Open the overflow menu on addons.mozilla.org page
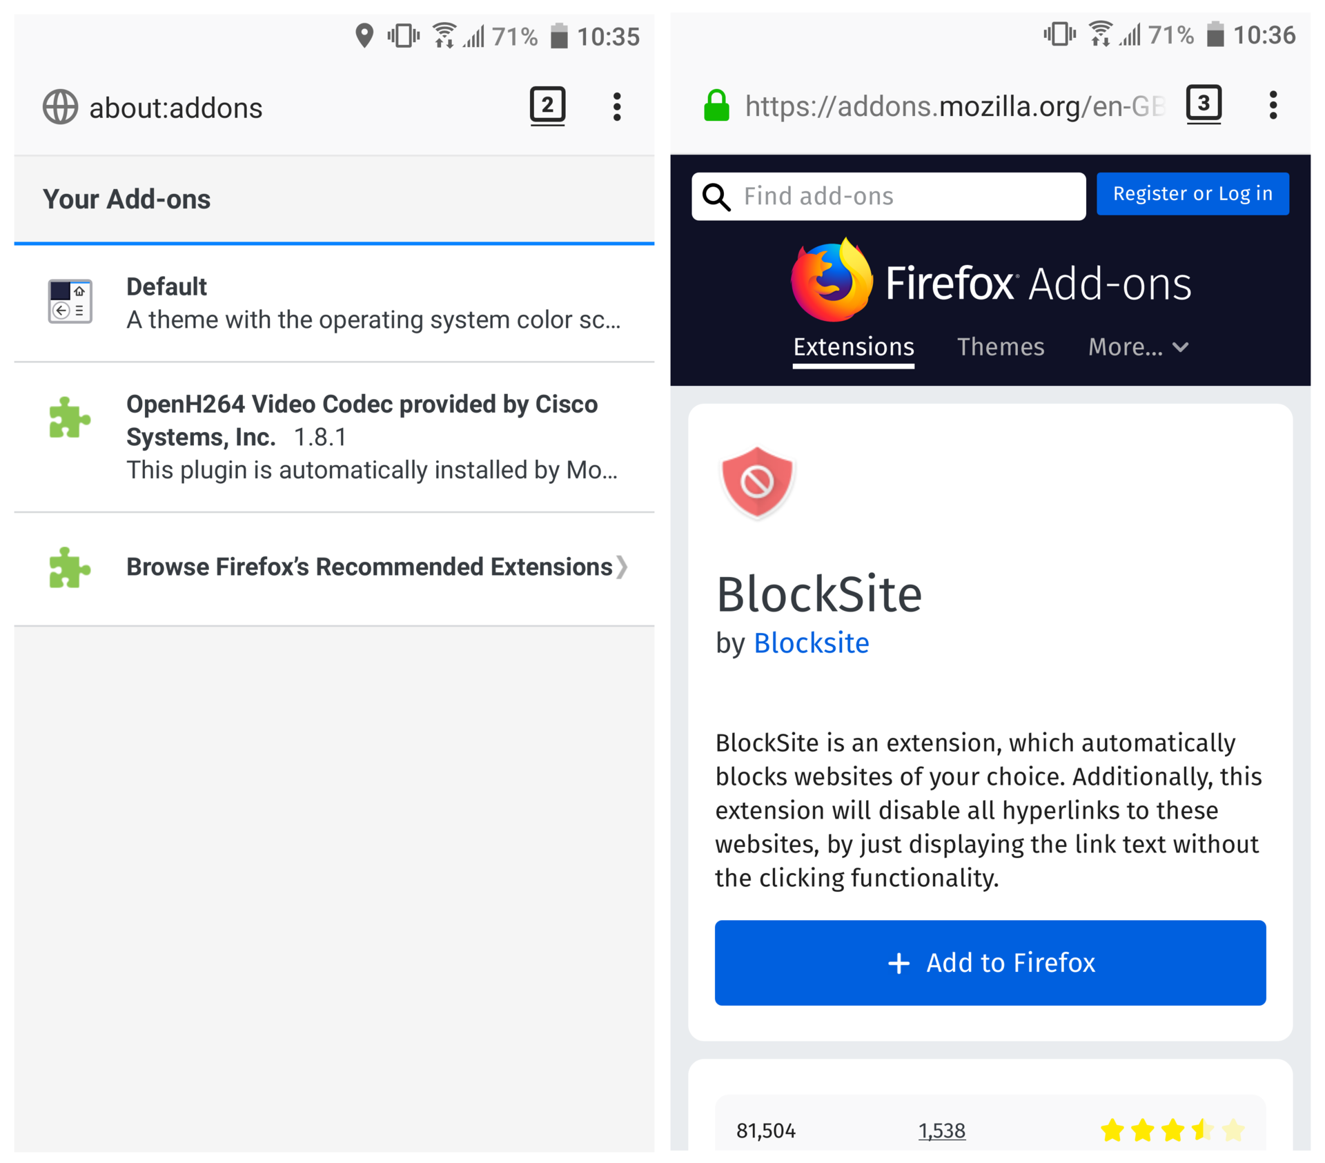 (x=1273, y=106)
